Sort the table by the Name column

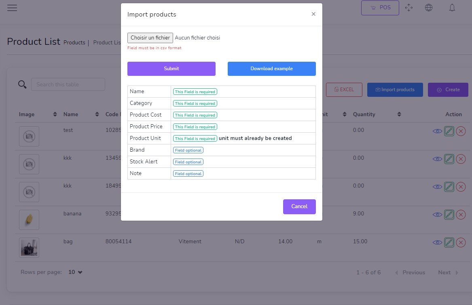[97, 114]
